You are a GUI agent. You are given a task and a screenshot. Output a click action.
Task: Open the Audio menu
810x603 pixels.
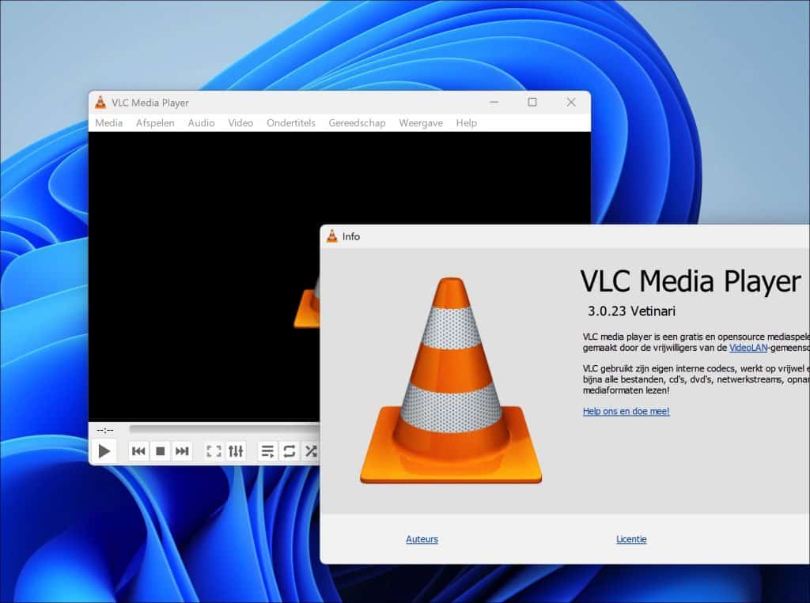[x=201, y=122]
